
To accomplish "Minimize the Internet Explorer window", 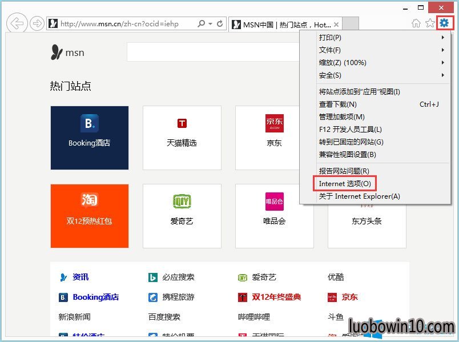I will (x=406, y=8).
